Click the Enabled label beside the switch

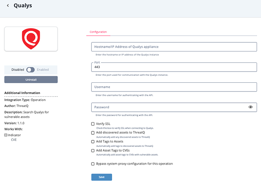coord(43,70)
